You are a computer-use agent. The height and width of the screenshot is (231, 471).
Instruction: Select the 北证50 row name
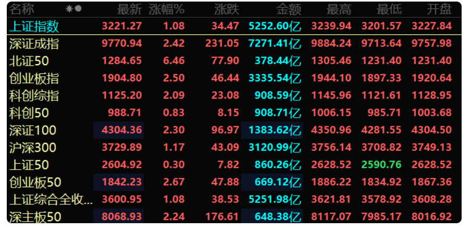click(x=29, y=62)
